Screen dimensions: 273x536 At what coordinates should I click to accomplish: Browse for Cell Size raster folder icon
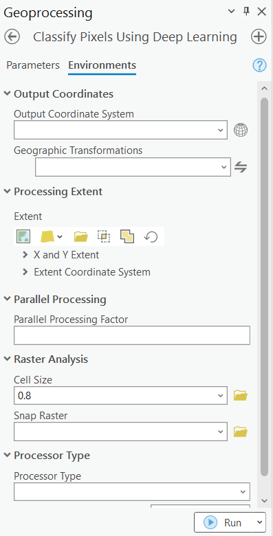point(241,396)
